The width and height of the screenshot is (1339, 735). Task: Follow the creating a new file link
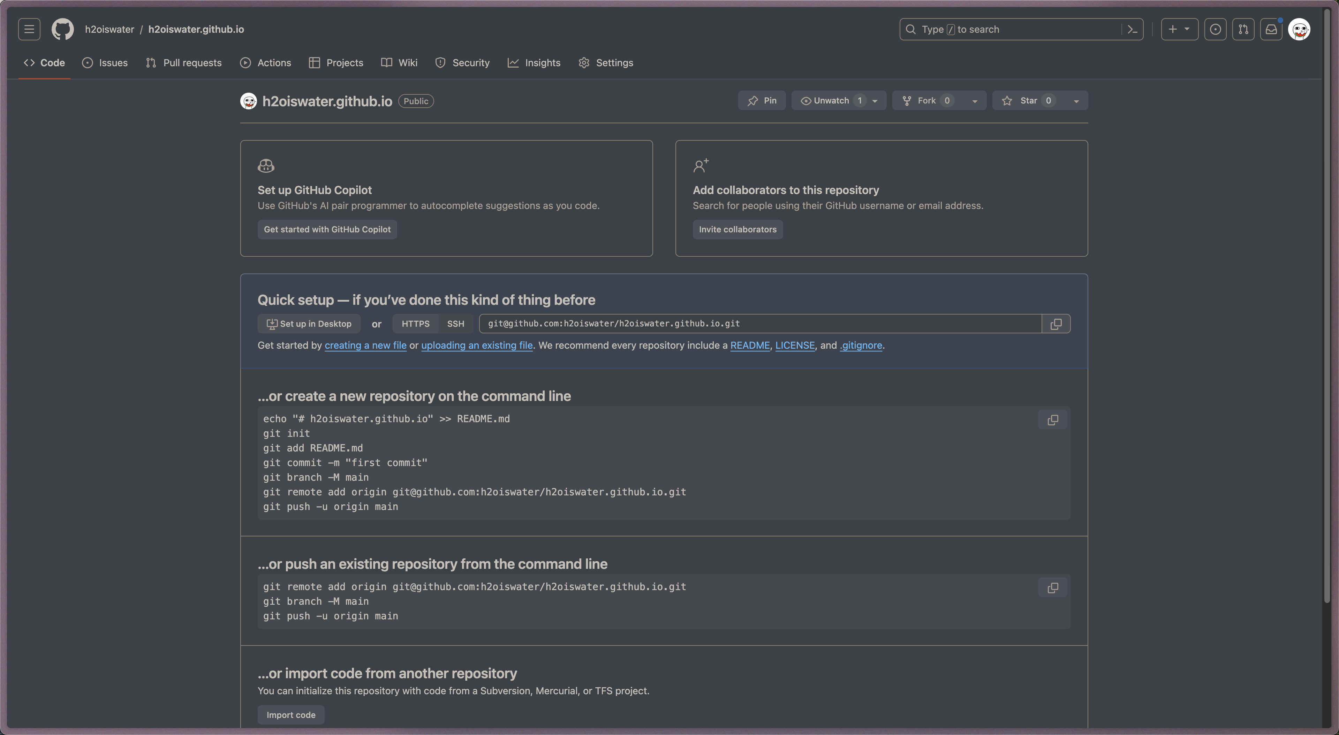(365, 346)
